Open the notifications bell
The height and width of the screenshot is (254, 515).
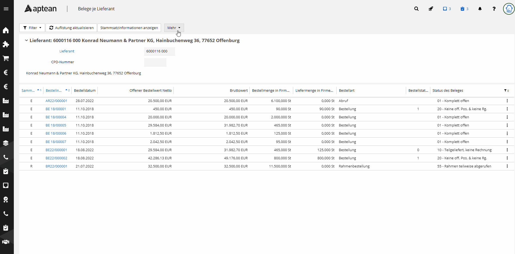[480, 9]
